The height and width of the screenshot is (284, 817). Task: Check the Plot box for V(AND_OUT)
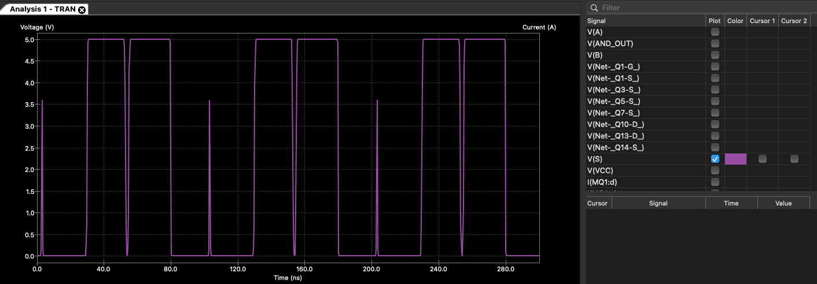click(x=715, y=43)
